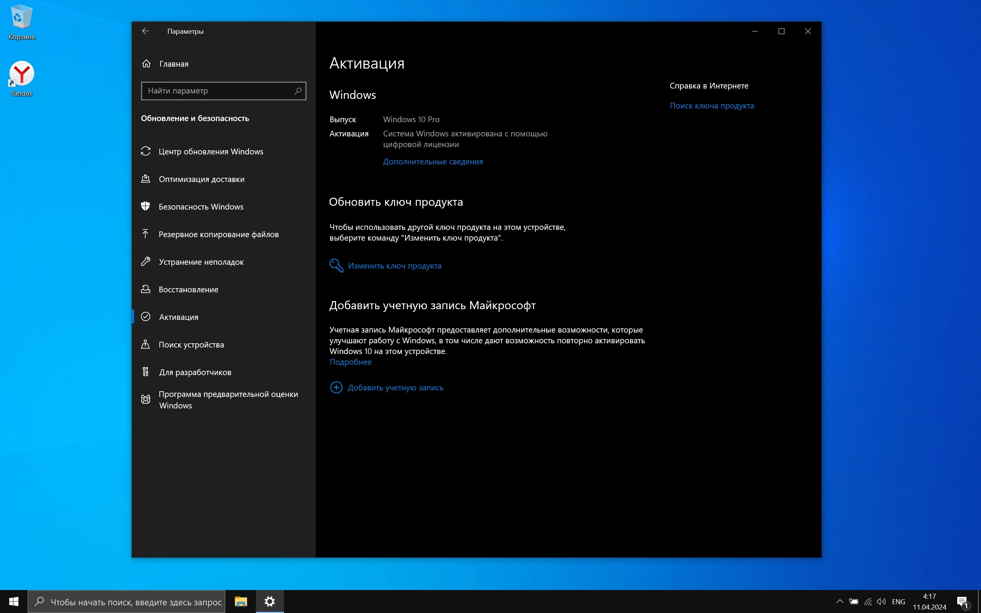Open Главная home page
981x613 pixels.
[174, 64]
